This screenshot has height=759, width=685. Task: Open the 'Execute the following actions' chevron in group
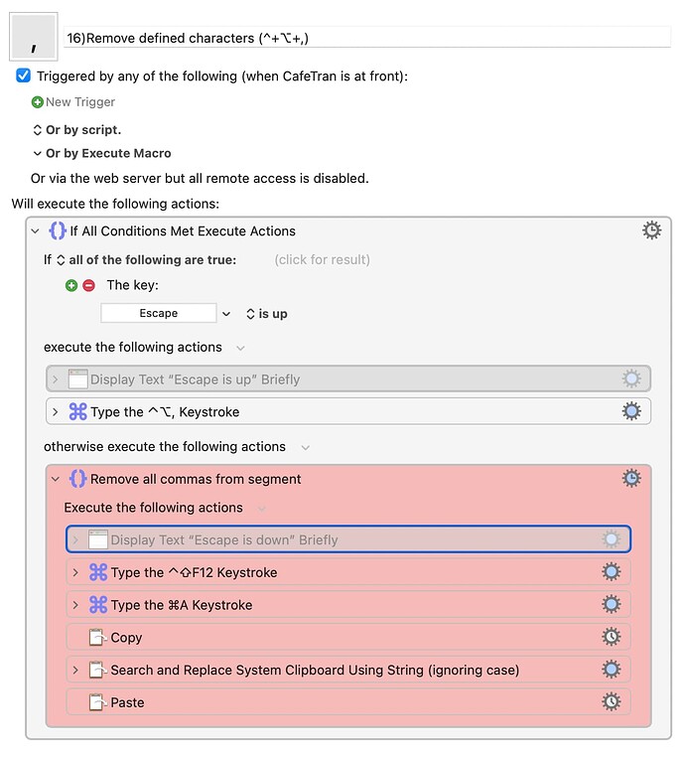[262, 509]
